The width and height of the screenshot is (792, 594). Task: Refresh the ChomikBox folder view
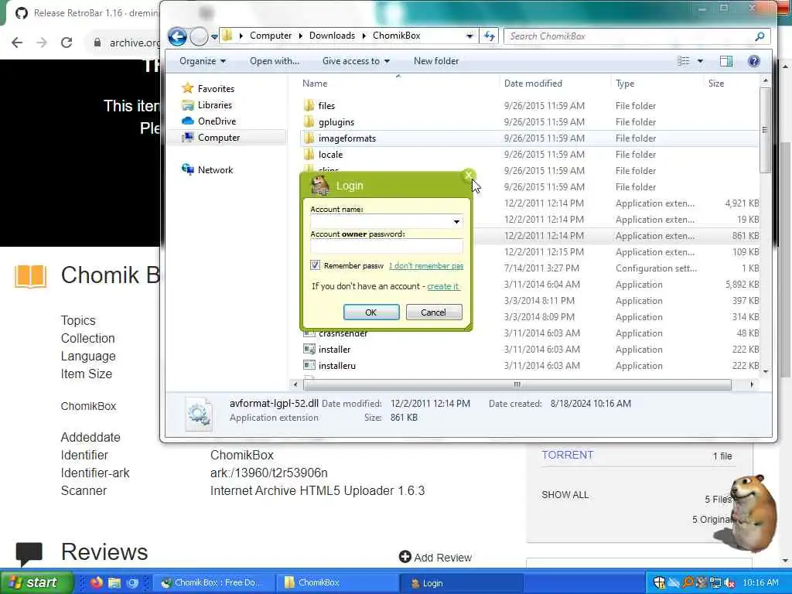489,36
